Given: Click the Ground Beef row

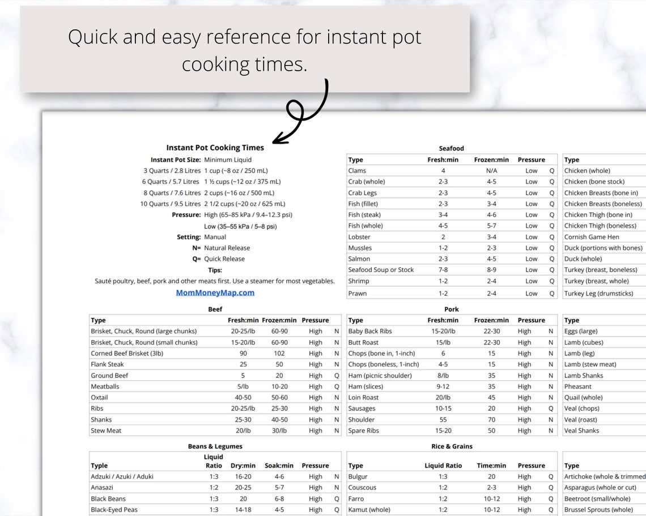Looking at the screenshot, I should 110,375.
